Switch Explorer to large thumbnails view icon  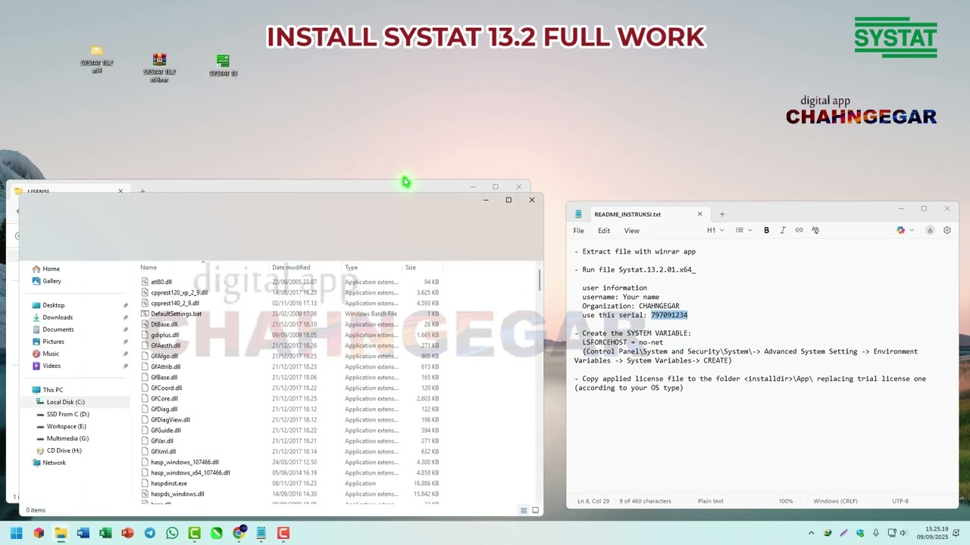[x=535, y=510]
